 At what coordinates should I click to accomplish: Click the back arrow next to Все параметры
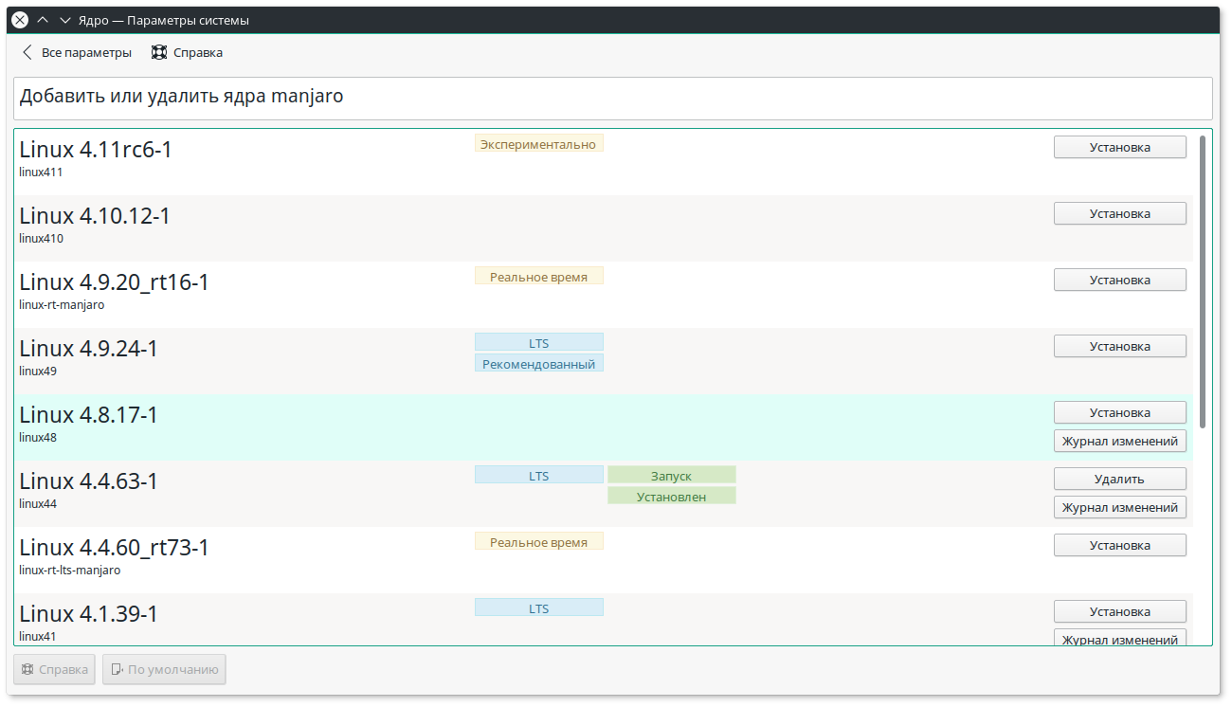pos(27,53)
